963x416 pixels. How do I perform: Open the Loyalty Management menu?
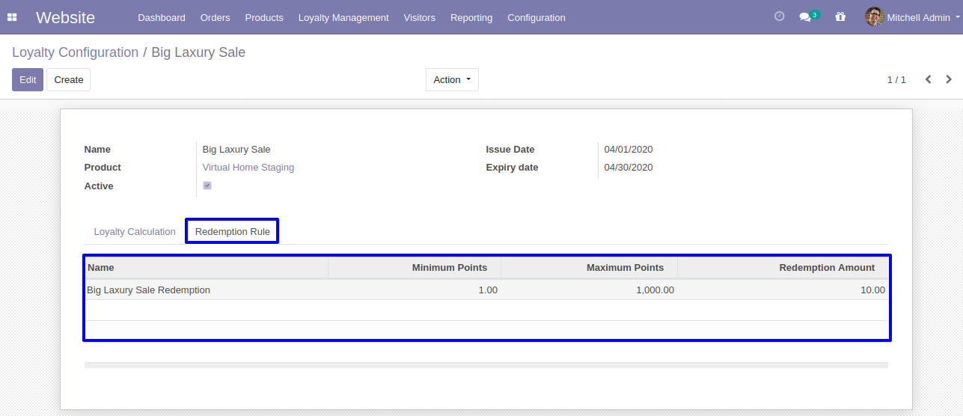[343, 17]
